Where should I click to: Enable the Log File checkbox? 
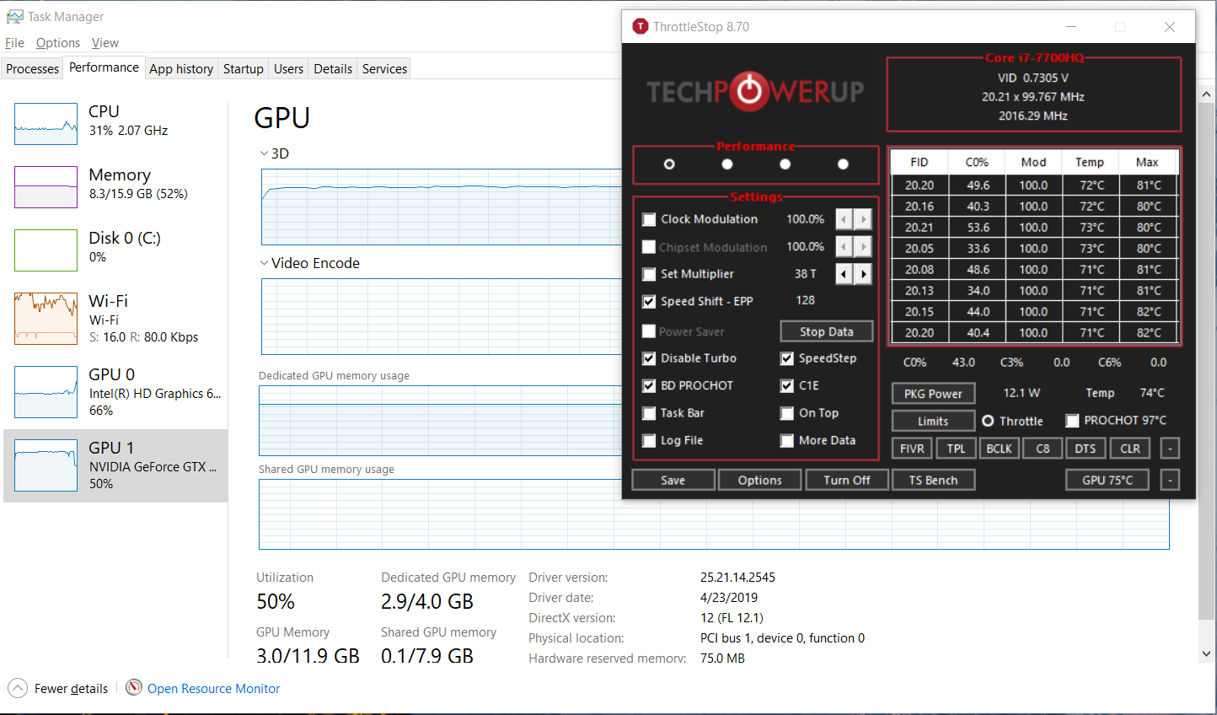click(x=649, y=440)
